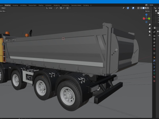Open the Collection properties tab
The image size is (159, 119).
[154, 53]
